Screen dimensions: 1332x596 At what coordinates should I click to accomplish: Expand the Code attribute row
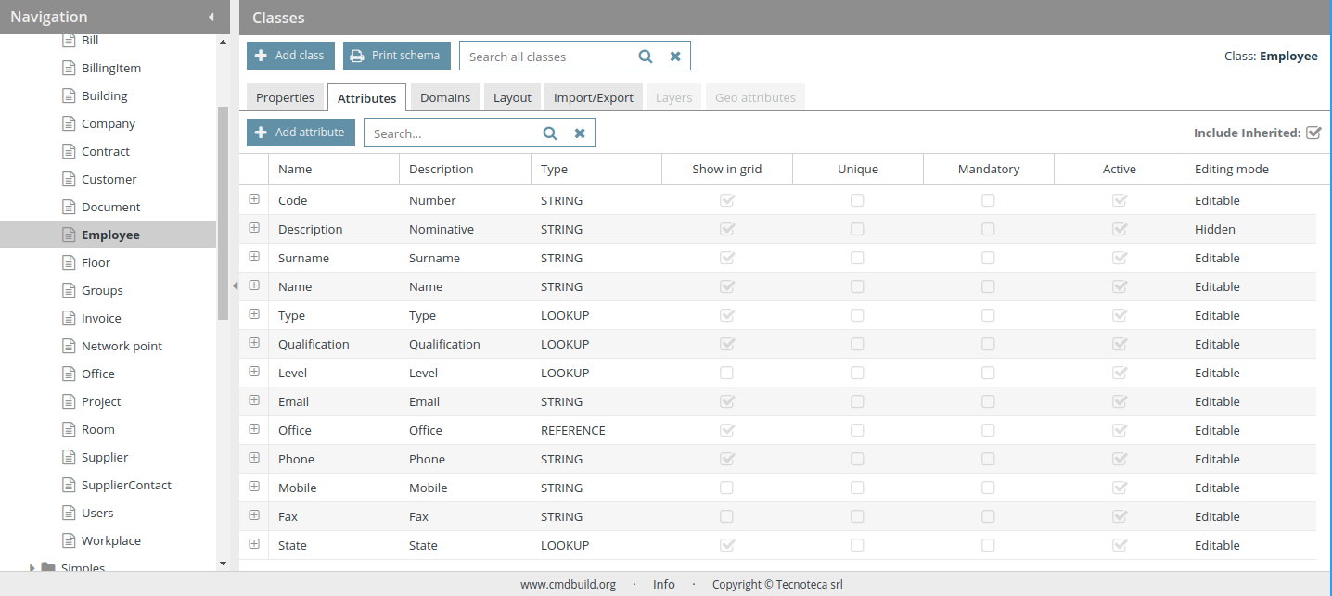coord(254,199)
